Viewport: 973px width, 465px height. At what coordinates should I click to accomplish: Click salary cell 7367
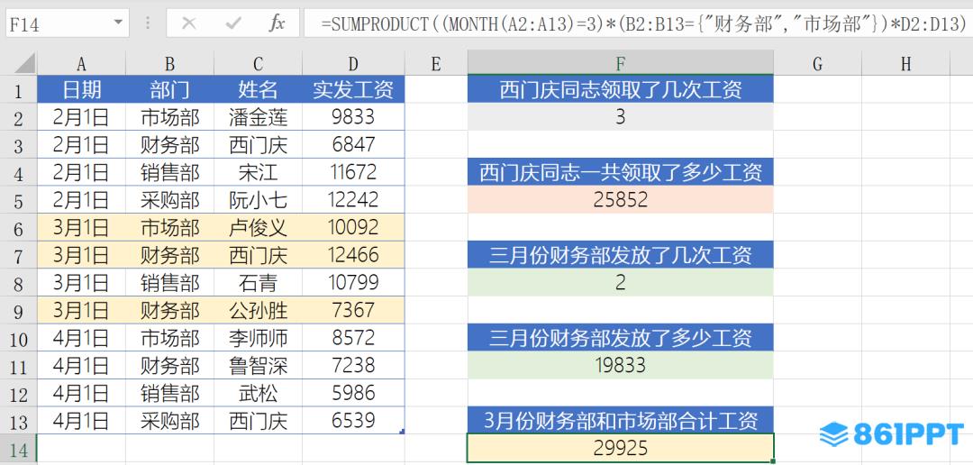pyautogui.click(x=353, y=310)
